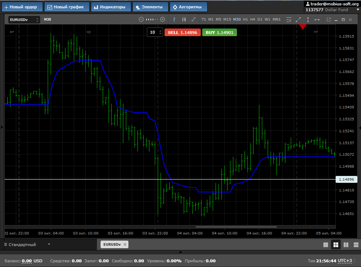Adjust volume with the stepper arrows
The image size is (361, 267).
tap(161, 33)
